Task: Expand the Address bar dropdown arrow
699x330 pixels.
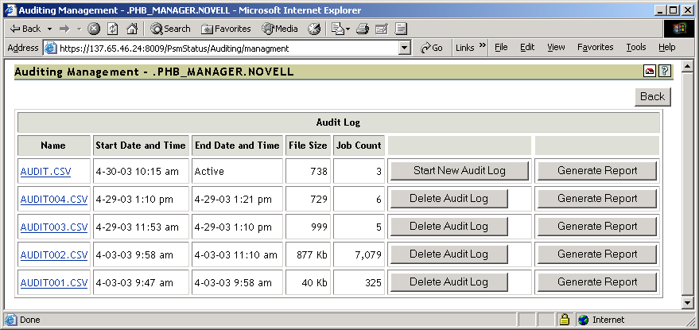Action: tap(405, 48)
